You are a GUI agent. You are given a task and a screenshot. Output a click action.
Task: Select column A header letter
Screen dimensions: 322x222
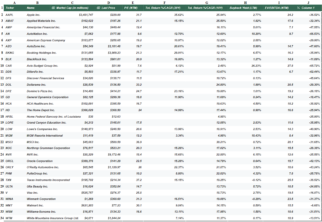[14, 2]
